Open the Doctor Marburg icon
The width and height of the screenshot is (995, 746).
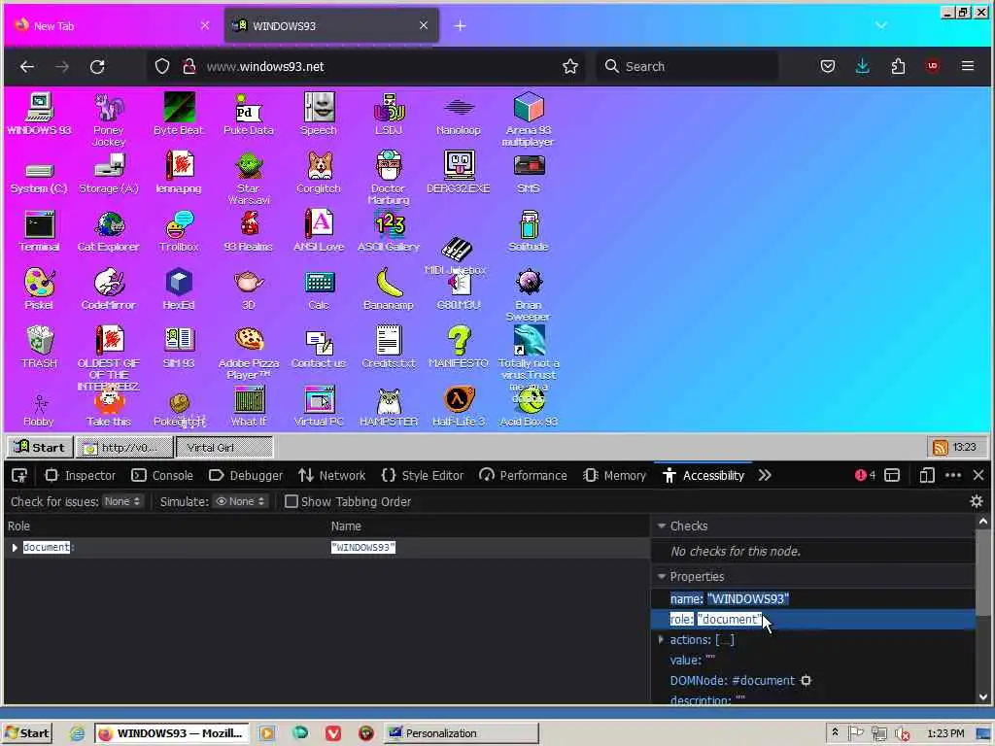point(389,177)
